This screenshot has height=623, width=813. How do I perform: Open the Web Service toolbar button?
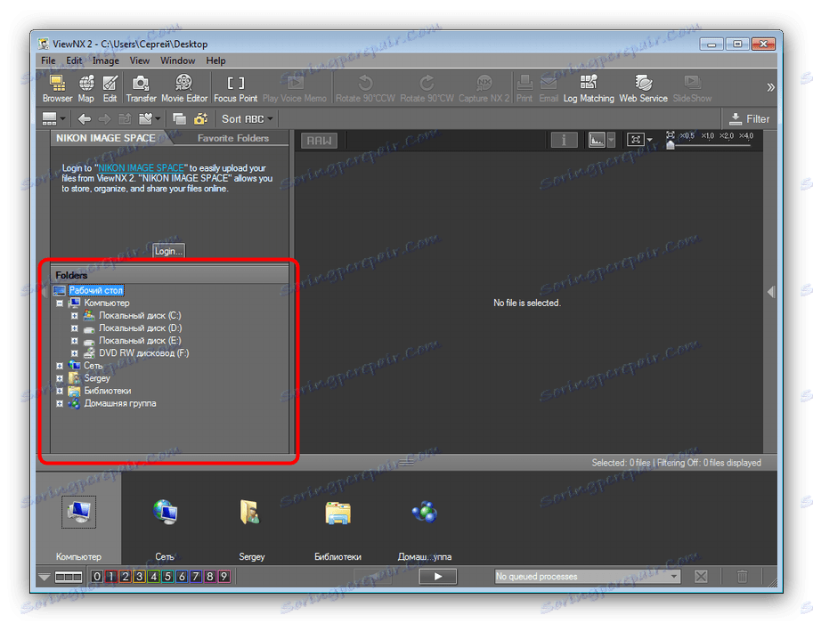(643, 88)
